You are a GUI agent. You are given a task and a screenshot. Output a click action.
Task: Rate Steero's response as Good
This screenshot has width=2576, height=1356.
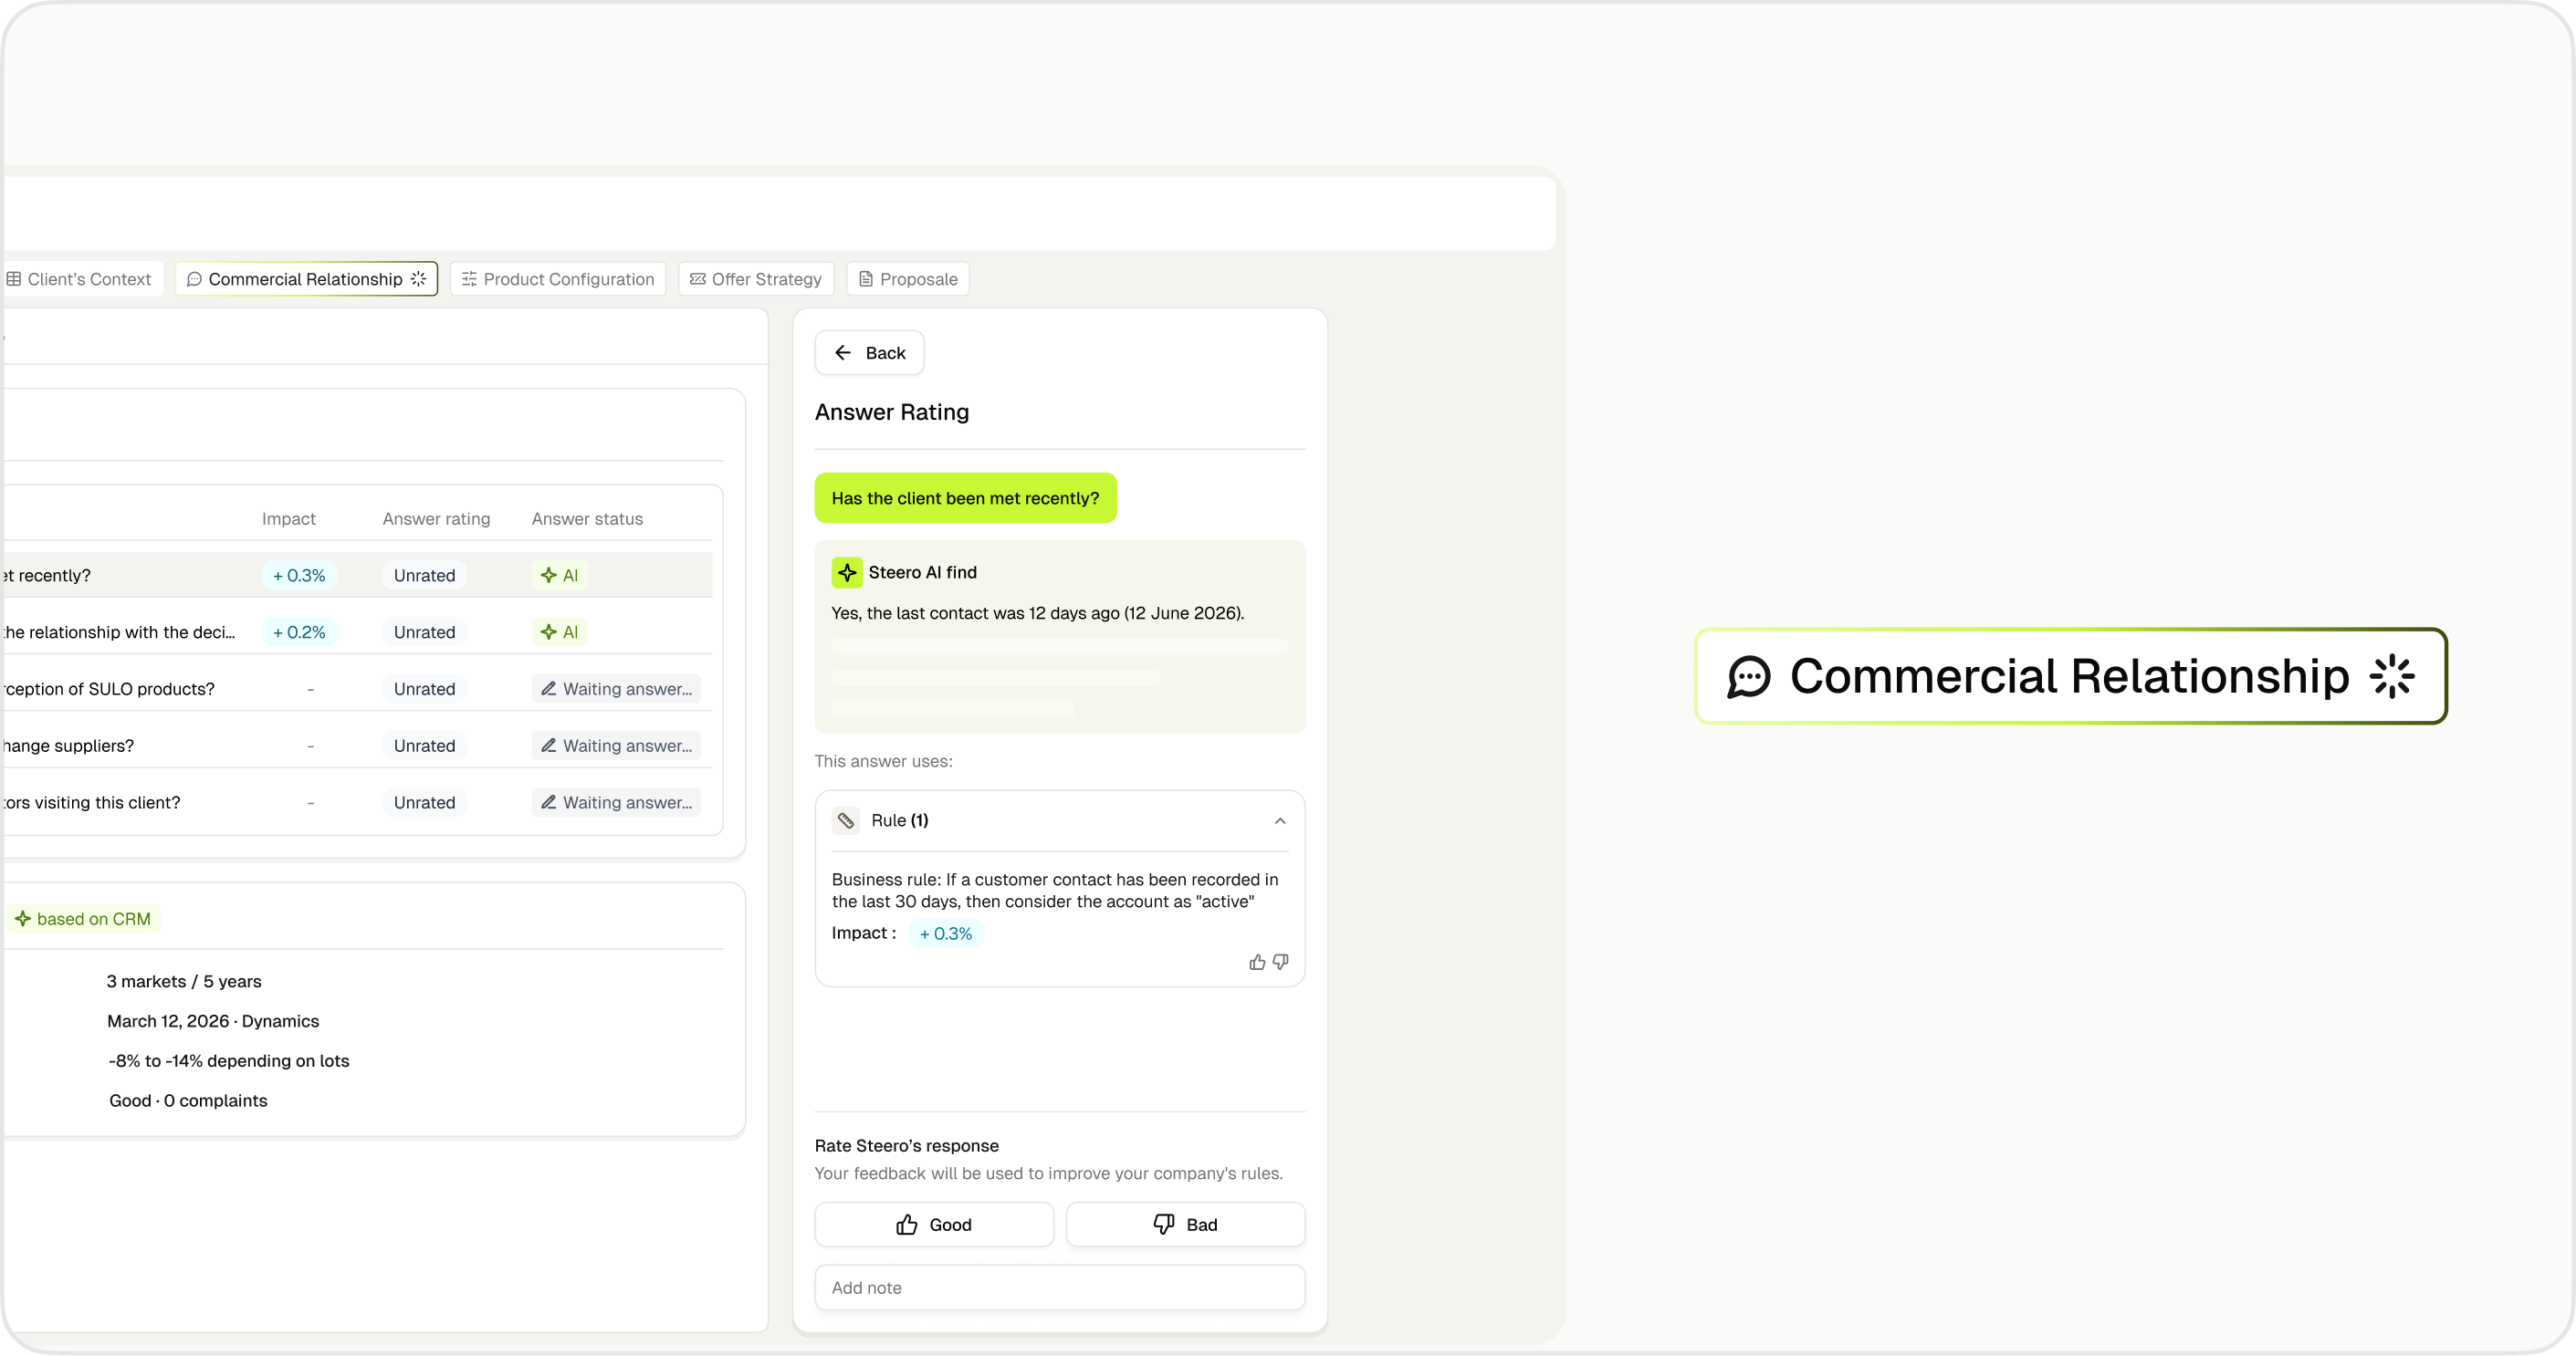(x=934, y=1225)
